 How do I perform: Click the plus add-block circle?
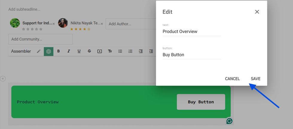pos(3,79)
